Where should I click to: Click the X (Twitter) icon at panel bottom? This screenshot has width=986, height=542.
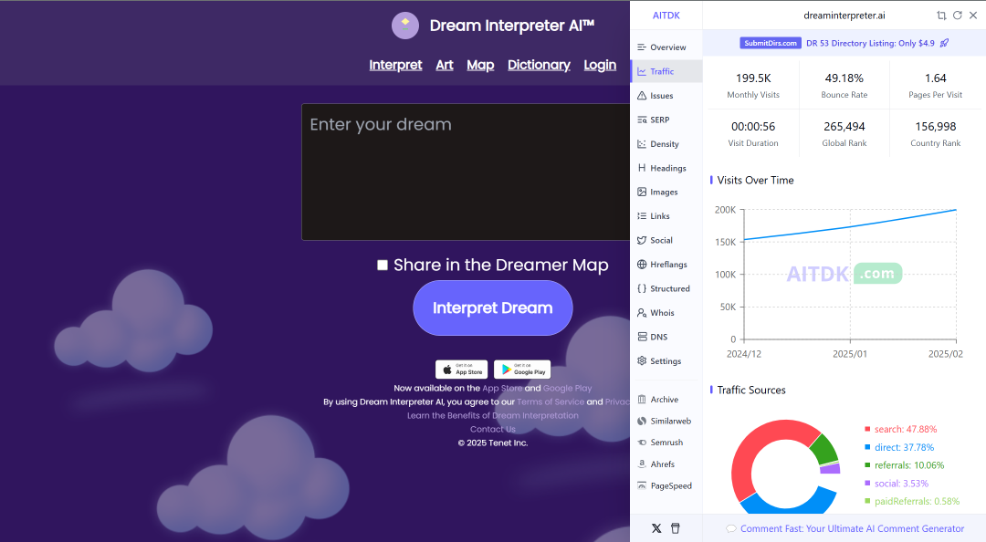click(656, 528)
